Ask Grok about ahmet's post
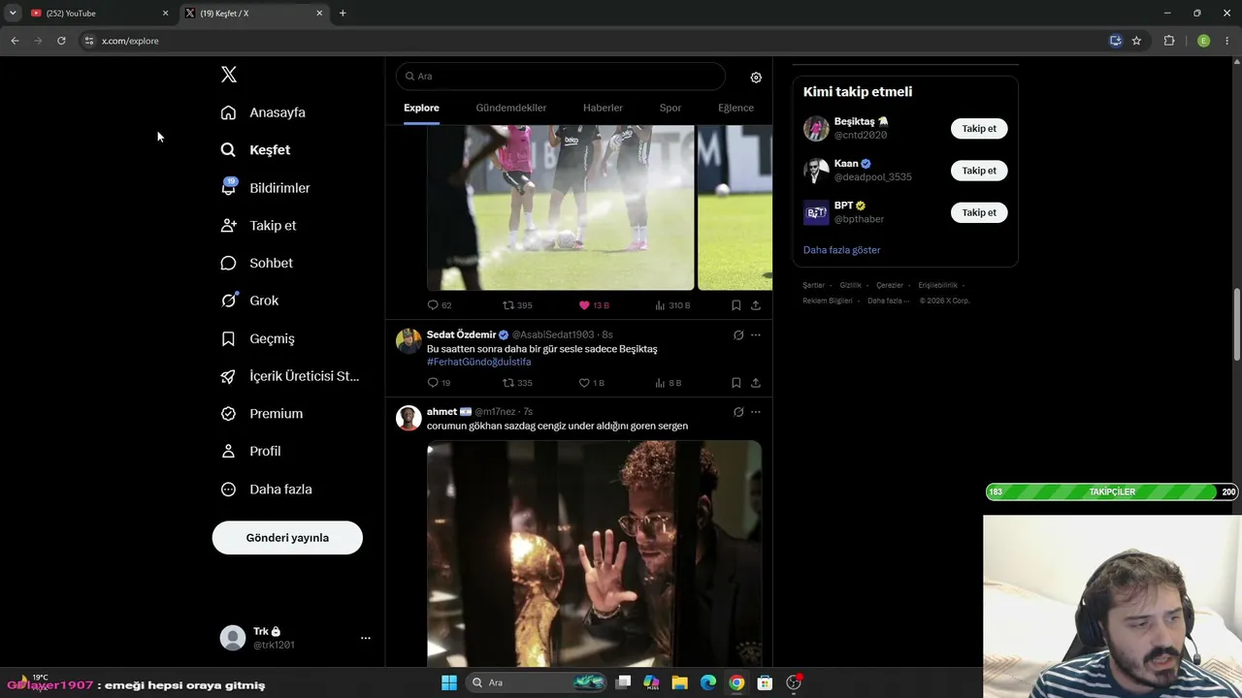Image resolution: width=1242 pixels, height=698 pixels. 738,412
